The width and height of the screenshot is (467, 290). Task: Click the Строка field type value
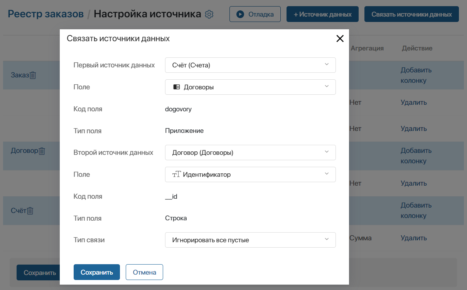(176, 218)
